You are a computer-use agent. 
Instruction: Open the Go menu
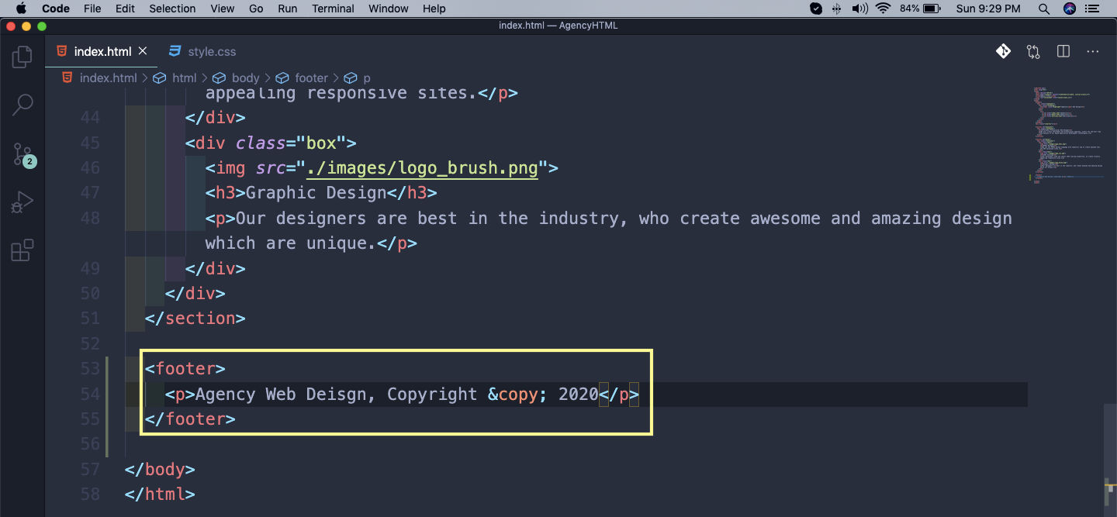[x=257, y=9]
